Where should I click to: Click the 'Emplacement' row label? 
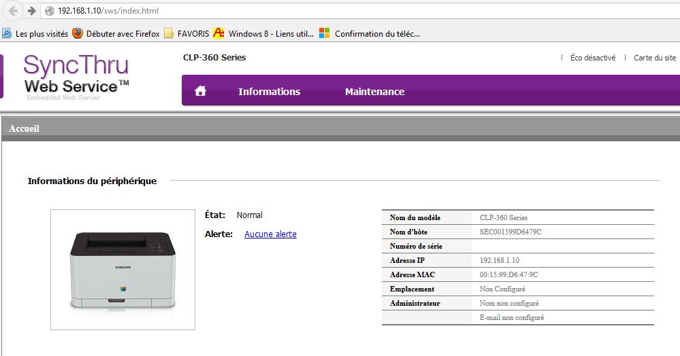coord(412,289)
